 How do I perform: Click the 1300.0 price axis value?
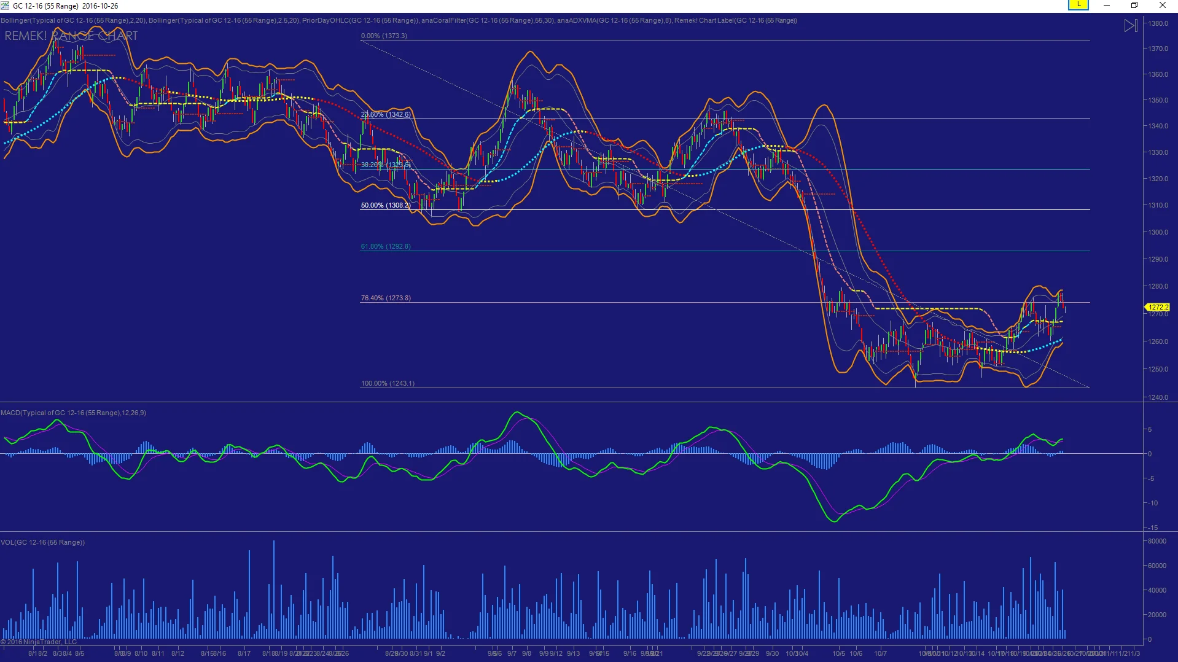(1158, 232)
